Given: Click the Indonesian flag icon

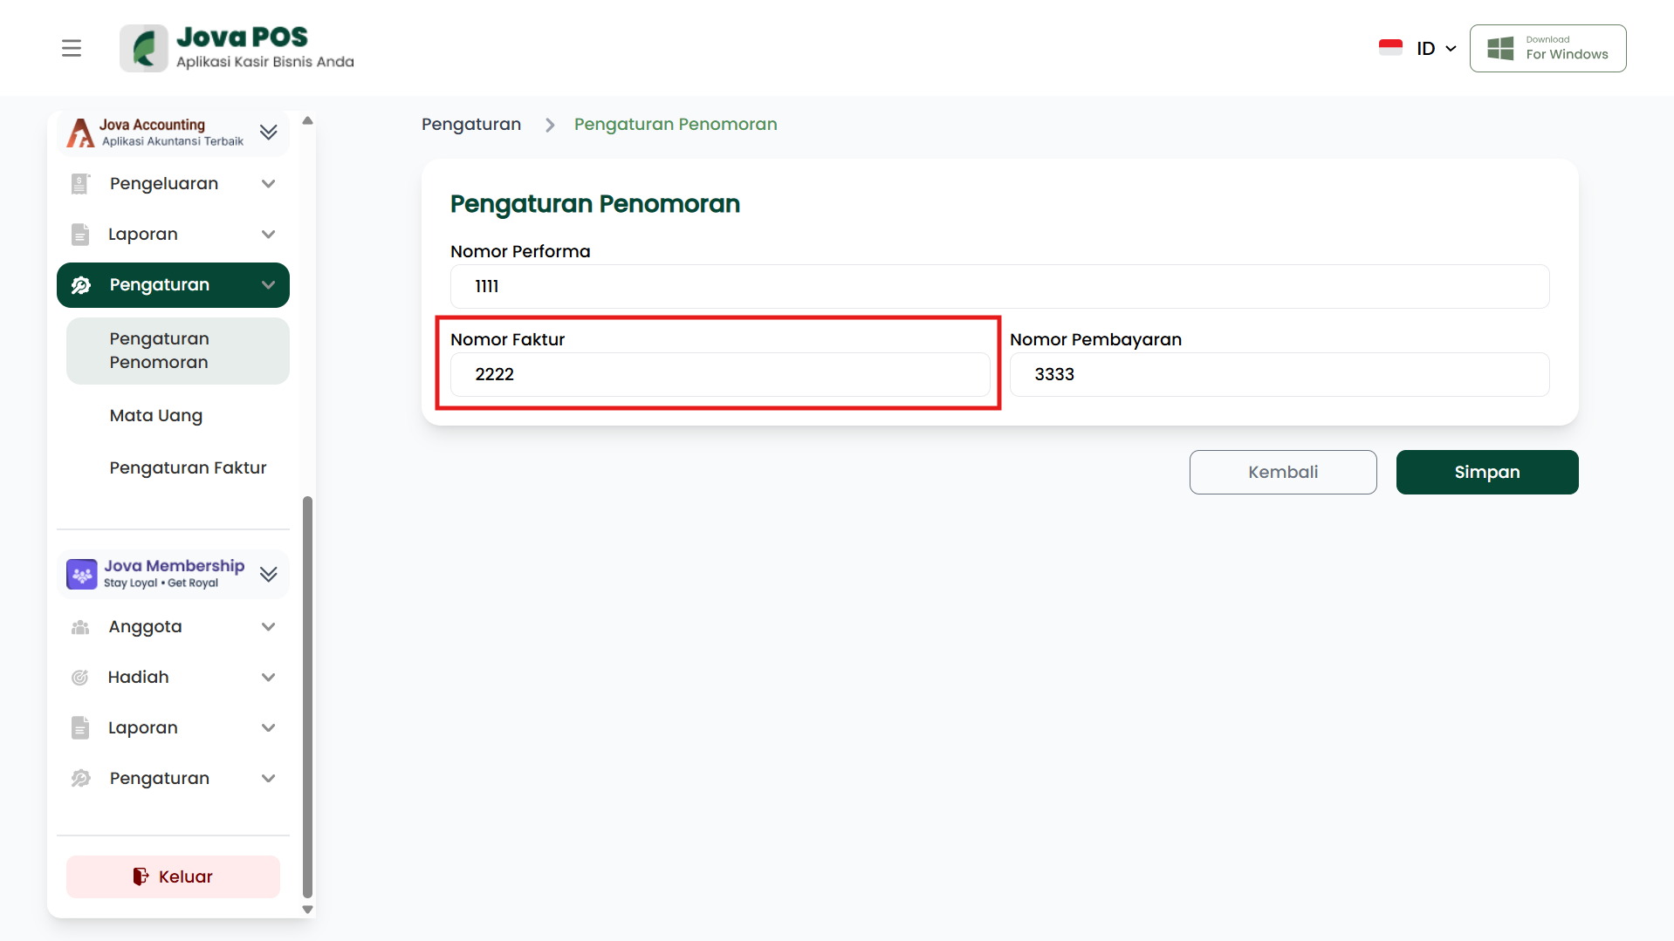Looking at the screenshot, I should click(x=1390, y=48).
